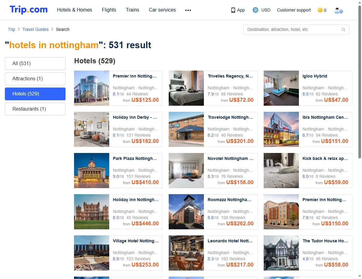Viewport: 362px width, 279px height.
Task: Click the 4.8/10 rating
Action: click(308, 259)
